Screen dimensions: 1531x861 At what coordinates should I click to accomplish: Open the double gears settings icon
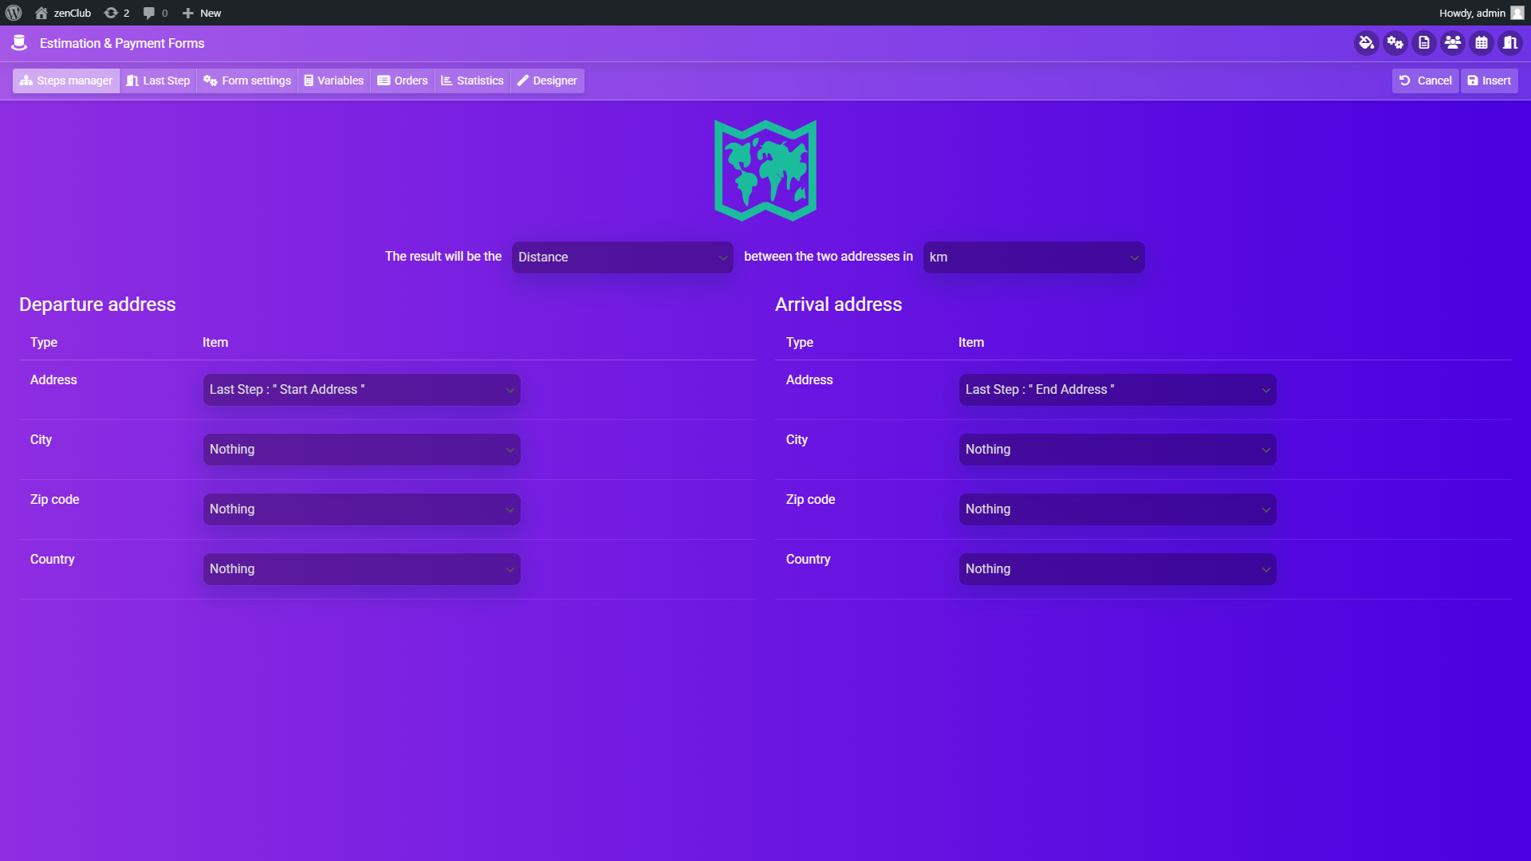[x=1395, y=43]
